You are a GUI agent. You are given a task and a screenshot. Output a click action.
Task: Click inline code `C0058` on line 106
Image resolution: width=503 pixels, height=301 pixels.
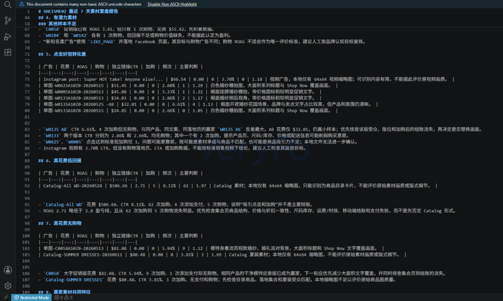pyautogui.click(x=52, y=274)
